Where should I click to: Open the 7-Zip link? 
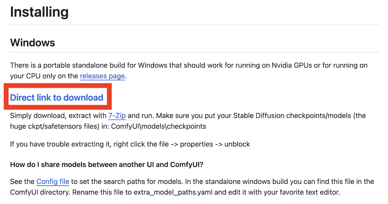pyautogui.click(x=117, y=116)
